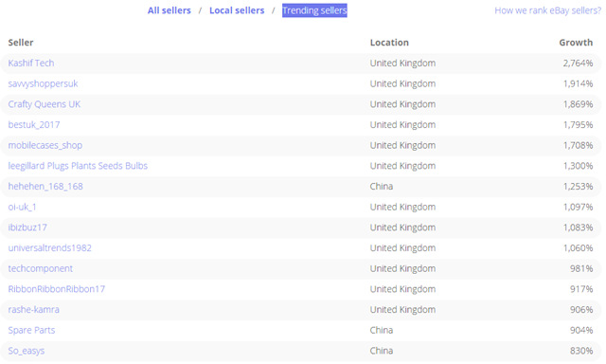Click China location in So_easys row
This screenshot has height=364, width=606.
(382, 351)
